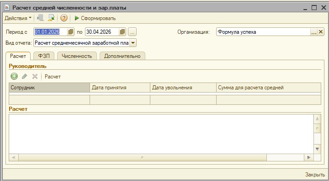Open help via the question mark icon
The width and height of the screenshot is (329, 181).
[x=64, y=18]
